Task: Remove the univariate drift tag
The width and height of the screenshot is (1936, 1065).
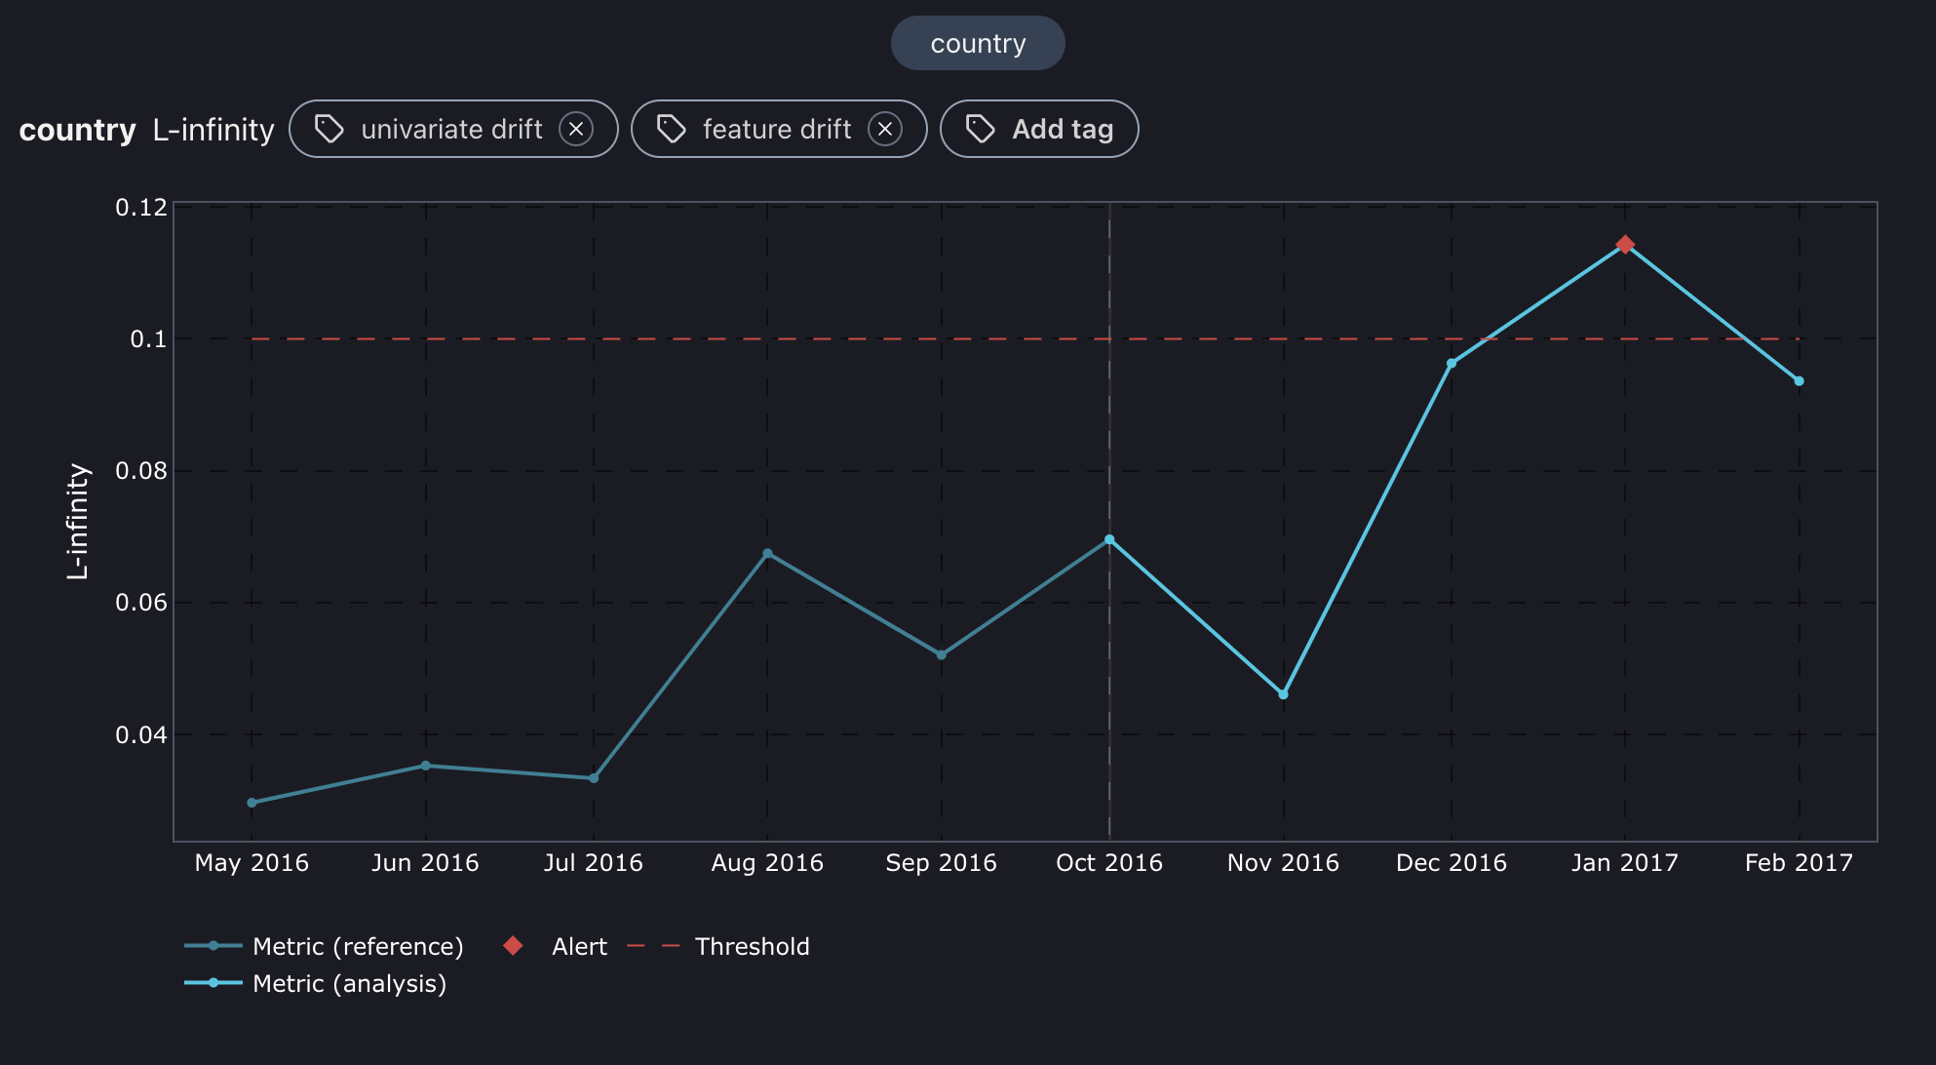Action: coord(576,129)
